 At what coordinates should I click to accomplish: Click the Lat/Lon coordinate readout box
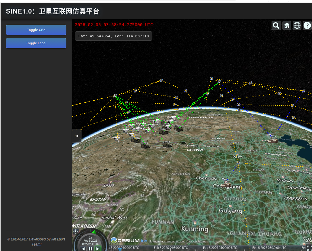click(x=113, y=36)
